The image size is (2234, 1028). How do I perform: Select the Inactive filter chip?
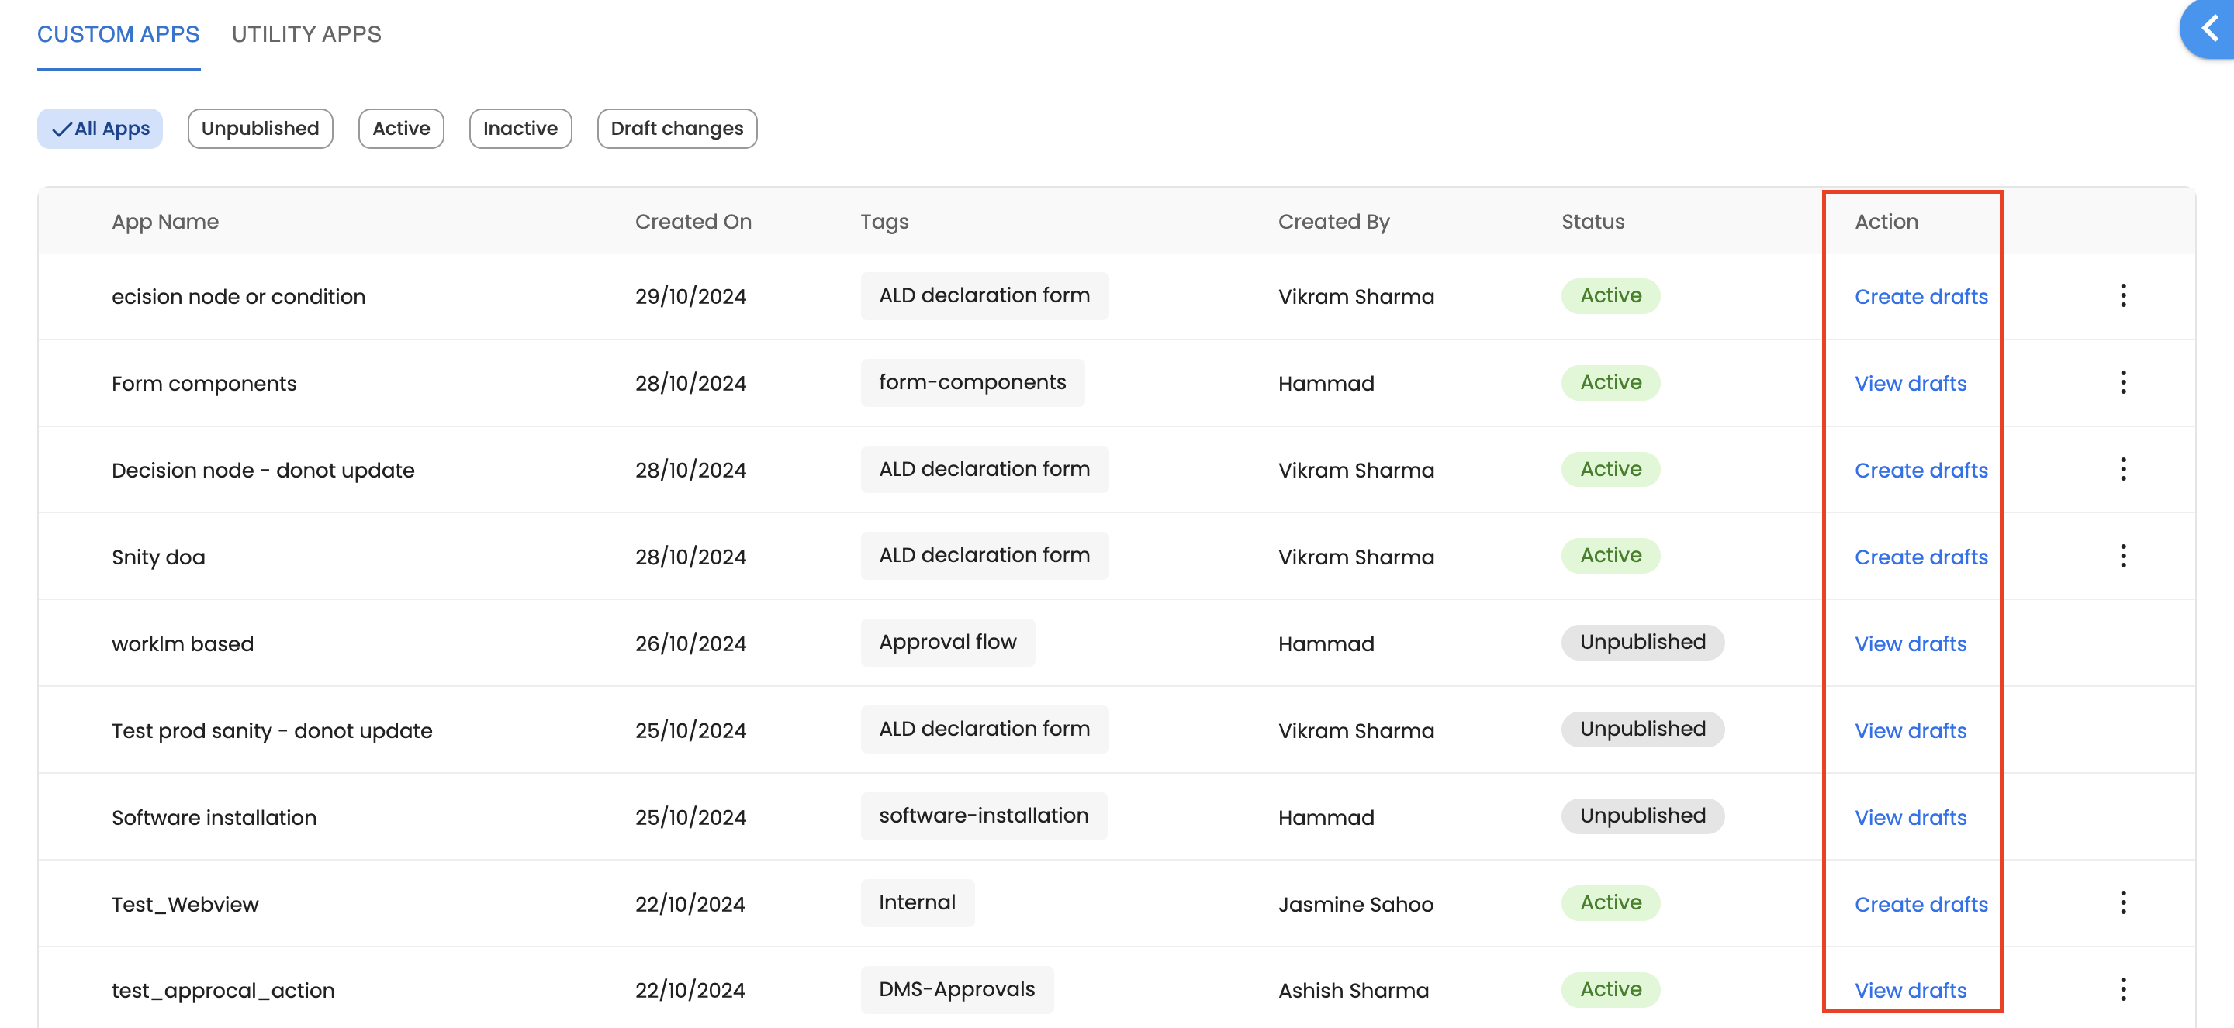pyautogui.click(x=520, y=128)
